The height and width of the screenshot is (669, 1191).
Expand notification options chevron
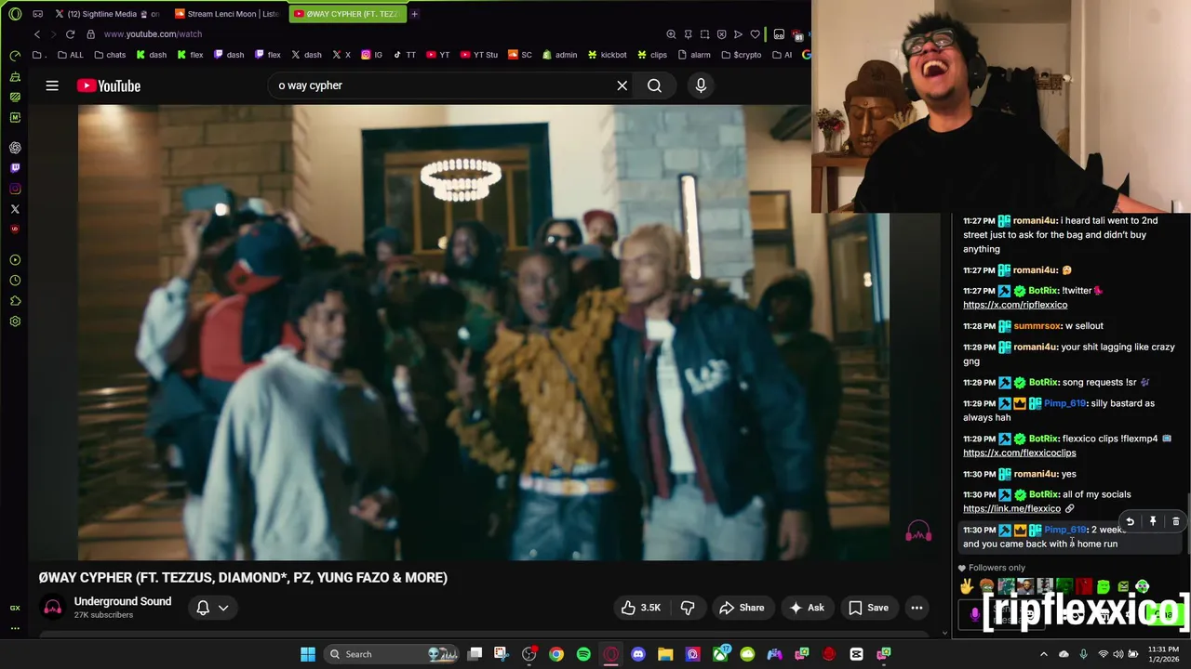223,608
